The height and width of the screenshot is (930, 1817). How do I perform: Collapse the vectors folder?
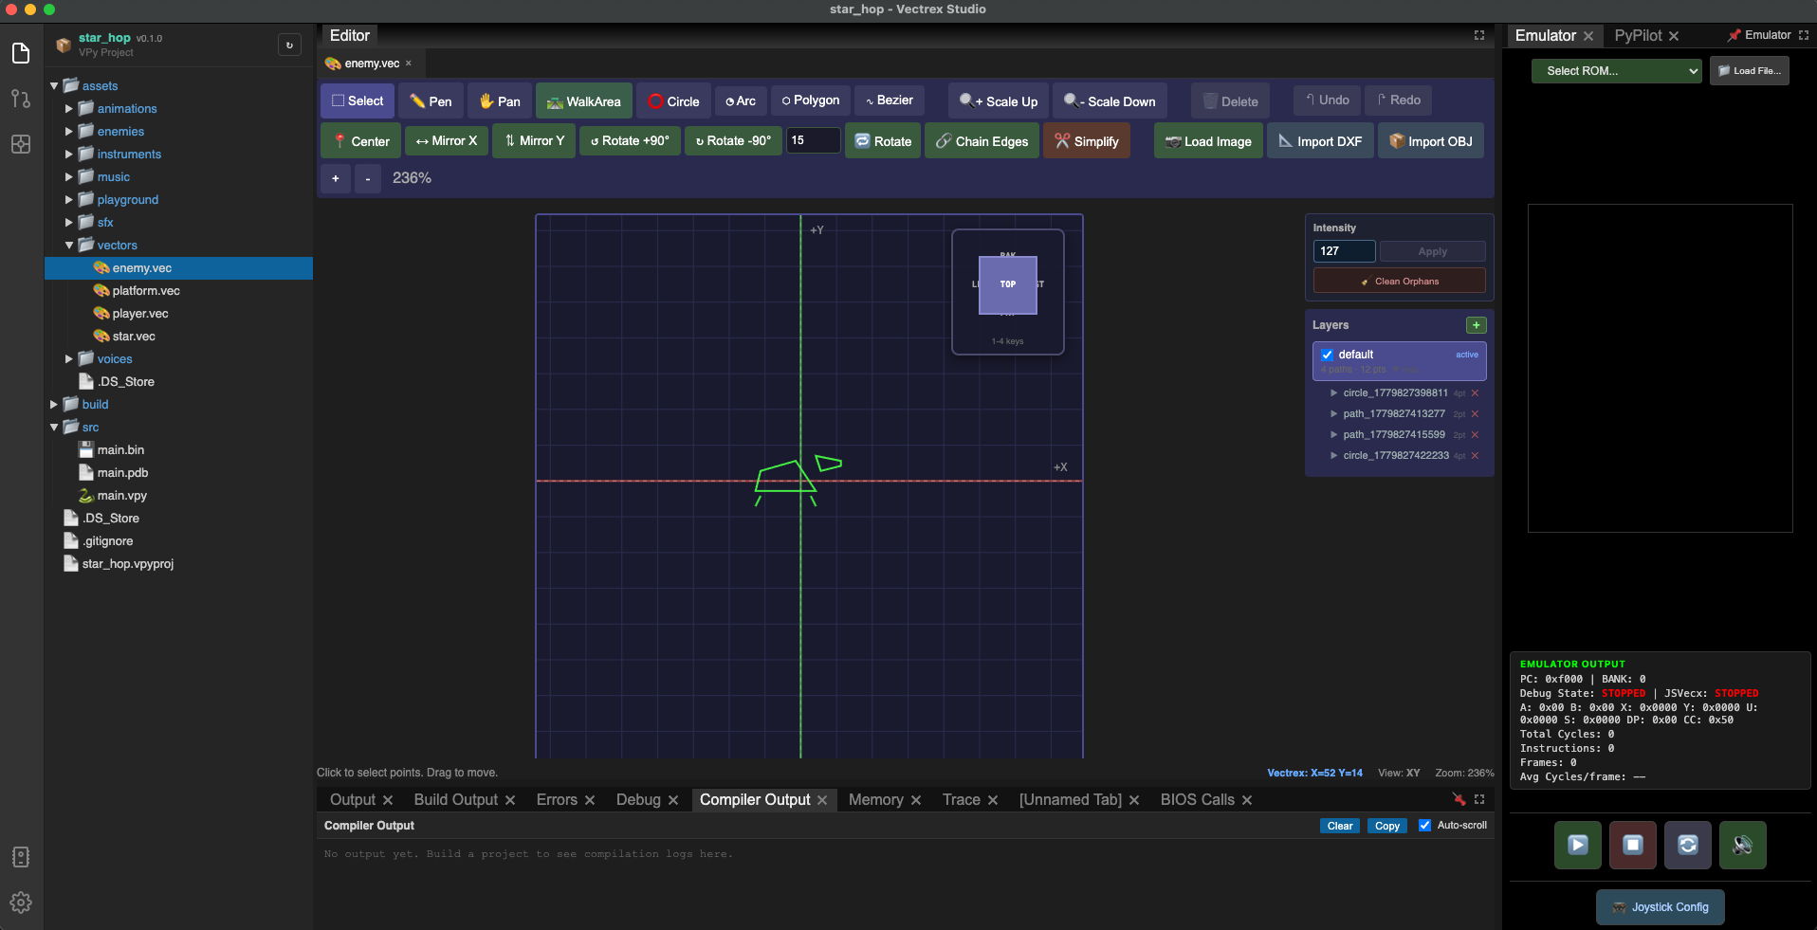pos(69,245)
